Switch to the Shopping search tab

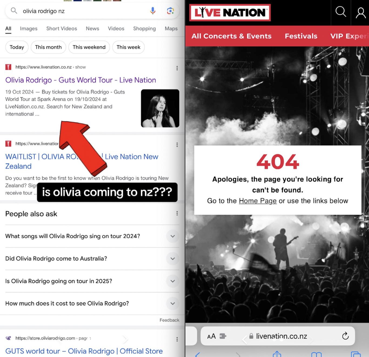145,29
